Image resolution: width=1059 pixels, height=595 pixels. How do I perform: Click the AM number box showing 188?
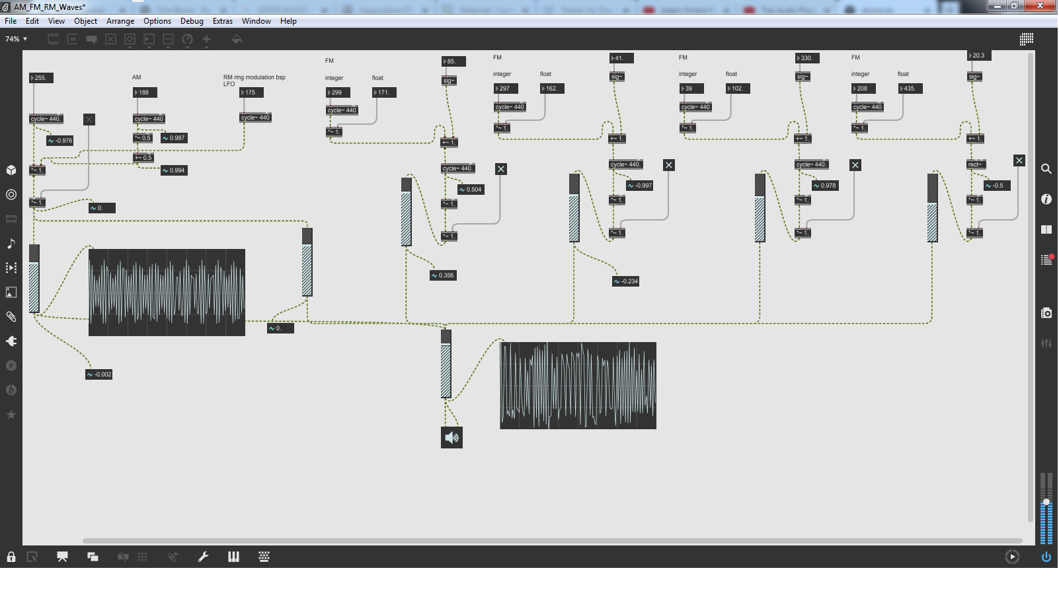(x=145, y=92)
